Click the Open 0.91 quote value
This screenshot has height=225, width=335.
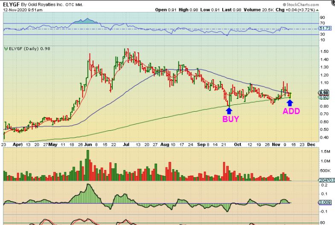click(x=166, y=10)
